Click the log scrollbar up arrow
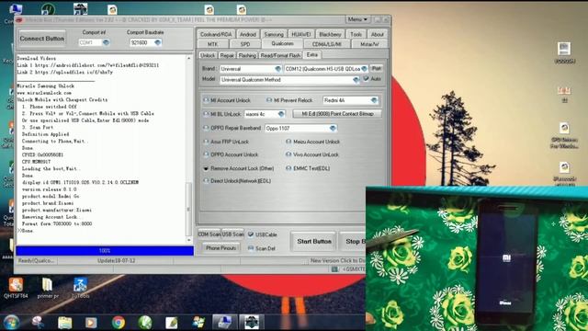This screenshot has height=331, width=588. coord(188,58)
